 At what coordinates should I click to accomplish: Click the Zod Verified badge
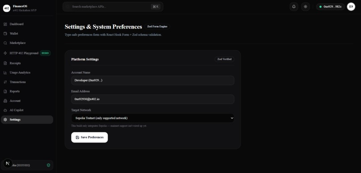[x=224, y=59]
